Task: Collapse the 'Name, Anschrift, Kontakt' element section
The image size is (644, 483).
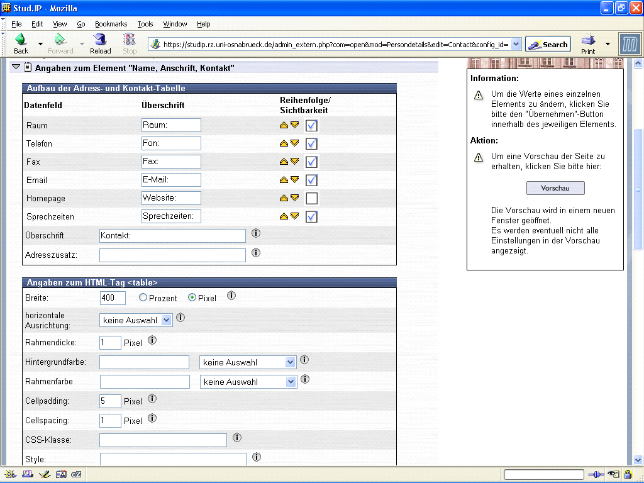Action: (x=16, y=67)
